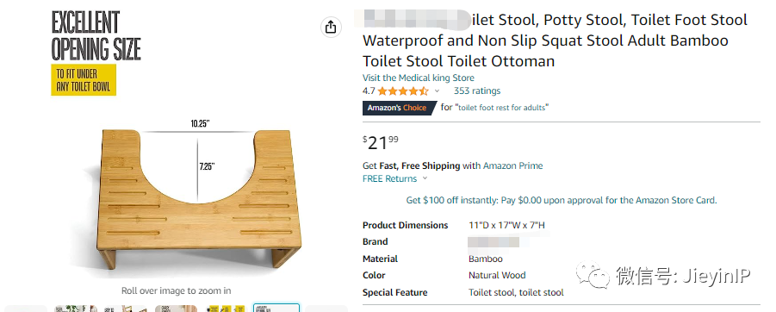Viewport: 776px width, 312px height.
Task: Expand the FREE Returns details
Action: [395, 178]
